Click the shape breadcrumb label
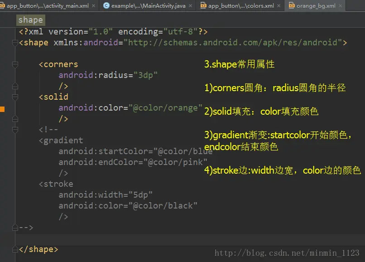 coord(30,20)
